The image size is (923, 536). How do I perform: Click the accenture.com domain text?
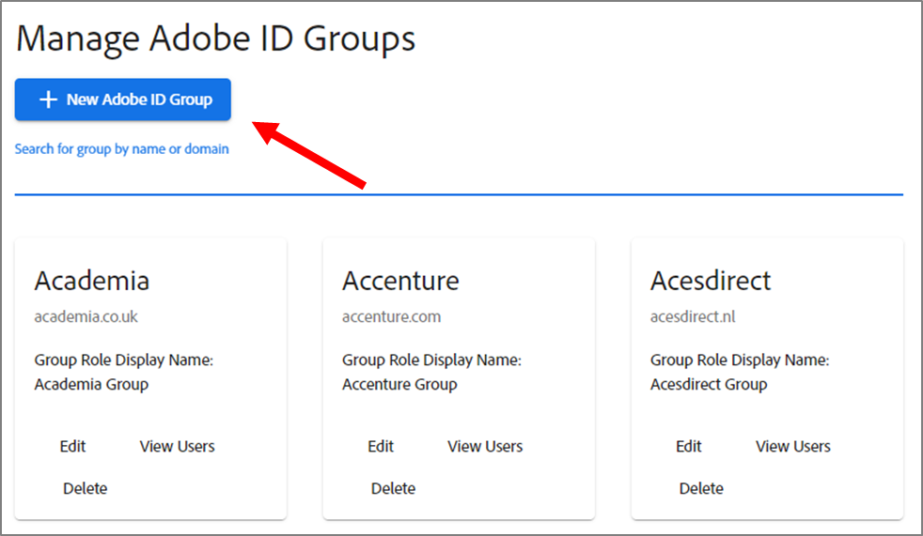(x=391, y=316)
